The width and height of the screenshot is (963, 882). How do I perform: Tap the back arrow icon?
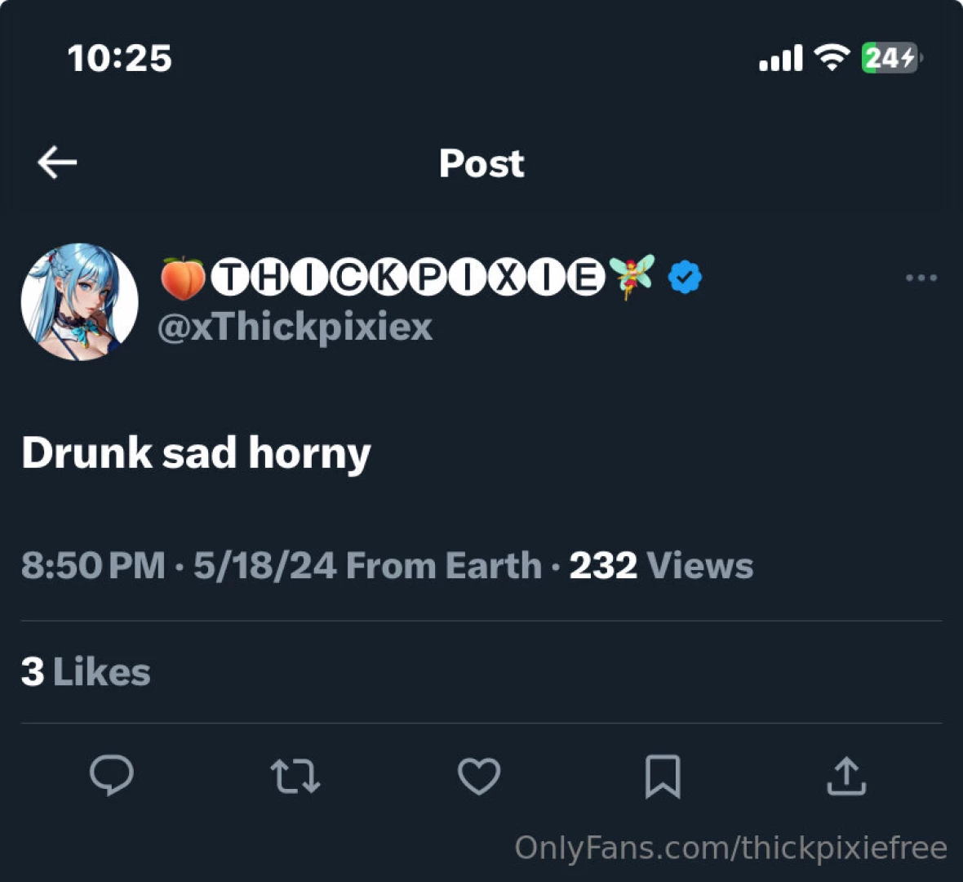click(x=57, y=163)
